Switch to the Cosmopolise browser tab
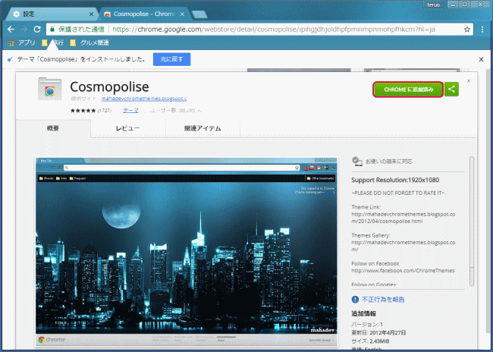This screenshot has height=352, width=493. (x=145, y=14)
